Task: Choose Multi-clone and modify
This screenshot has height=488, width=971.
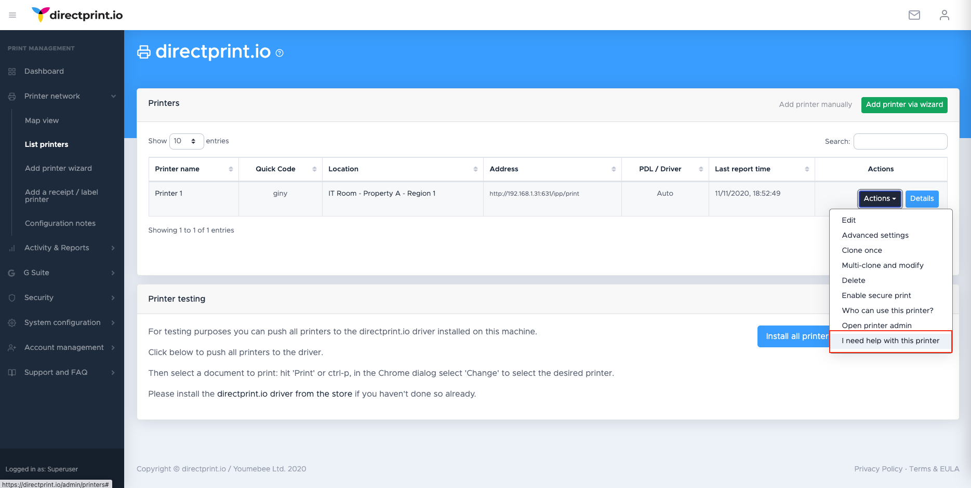Action: (890, 265)
